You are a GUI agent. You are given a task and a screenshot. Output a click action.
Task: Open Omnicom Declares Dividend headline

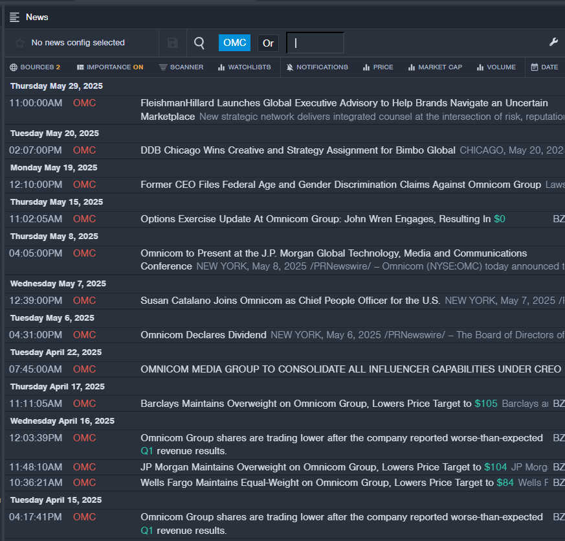(204, 335)
